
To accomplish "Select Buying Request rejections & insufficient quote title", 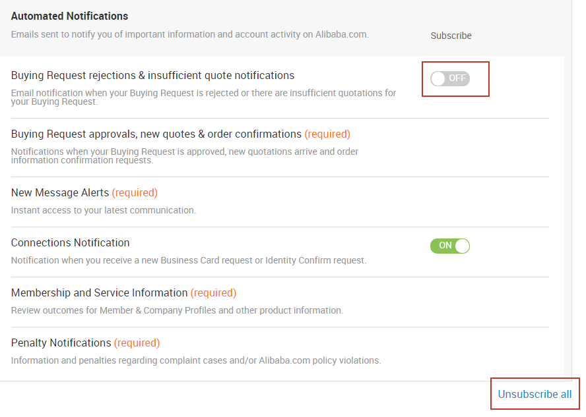I will 152,75.
